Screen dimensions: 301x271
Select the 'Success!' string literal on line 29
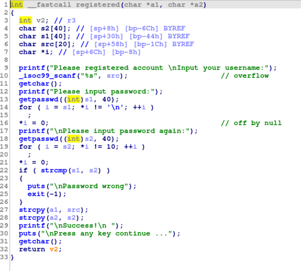[82, 225]
